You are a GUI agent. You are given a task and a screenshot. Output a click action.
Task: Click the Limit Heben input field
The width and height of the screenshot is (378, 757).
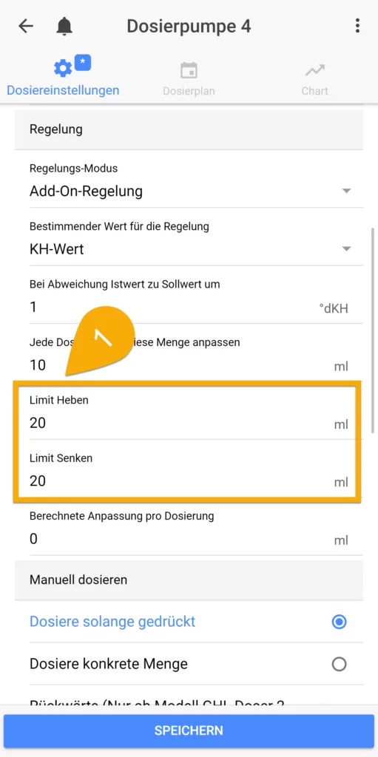tap(189, 414)
